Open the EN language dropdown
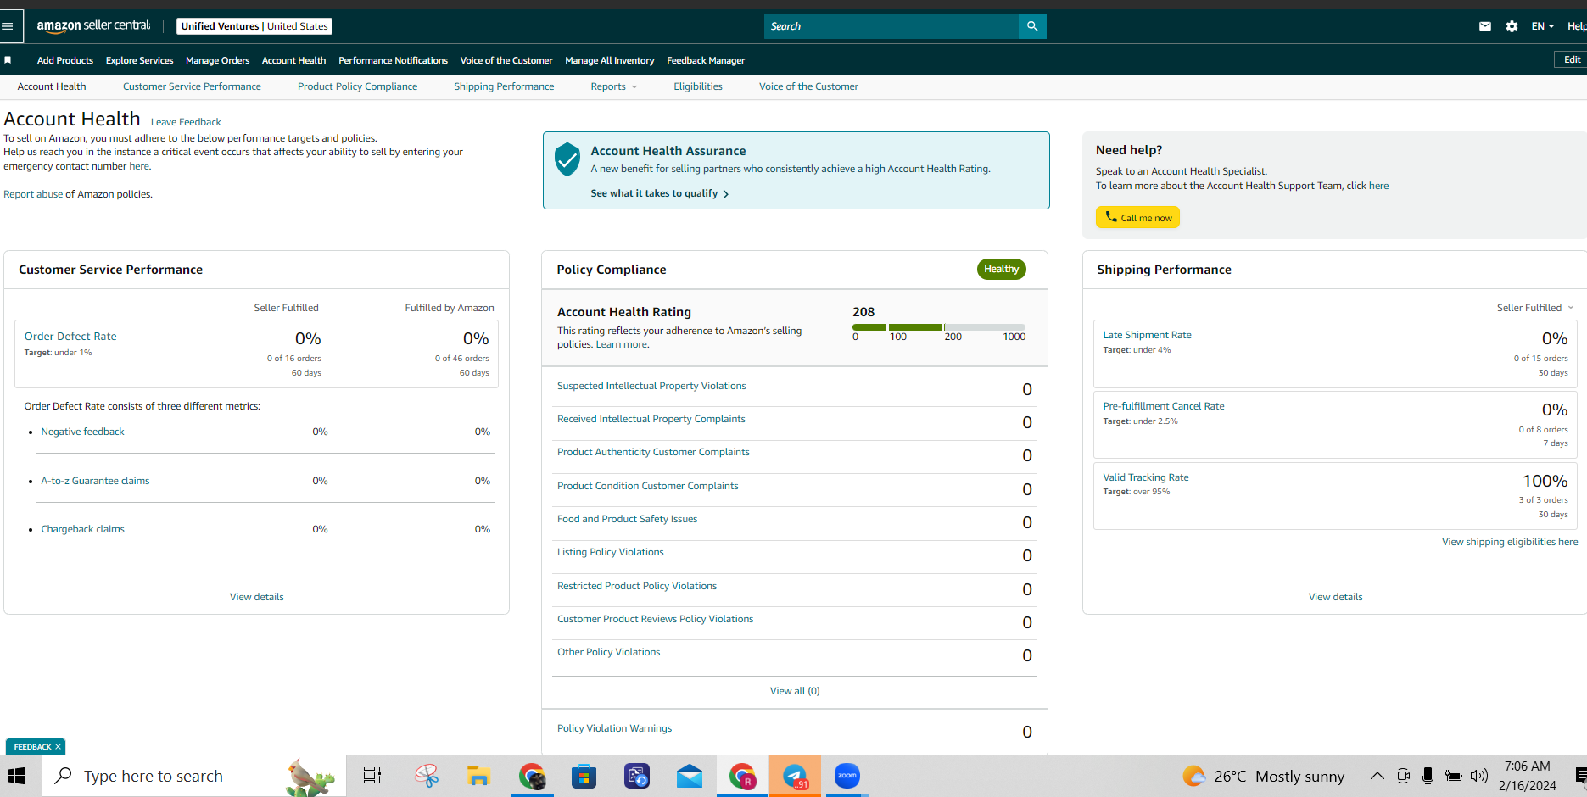The image size is (1587, 797). coord(1543,26)
